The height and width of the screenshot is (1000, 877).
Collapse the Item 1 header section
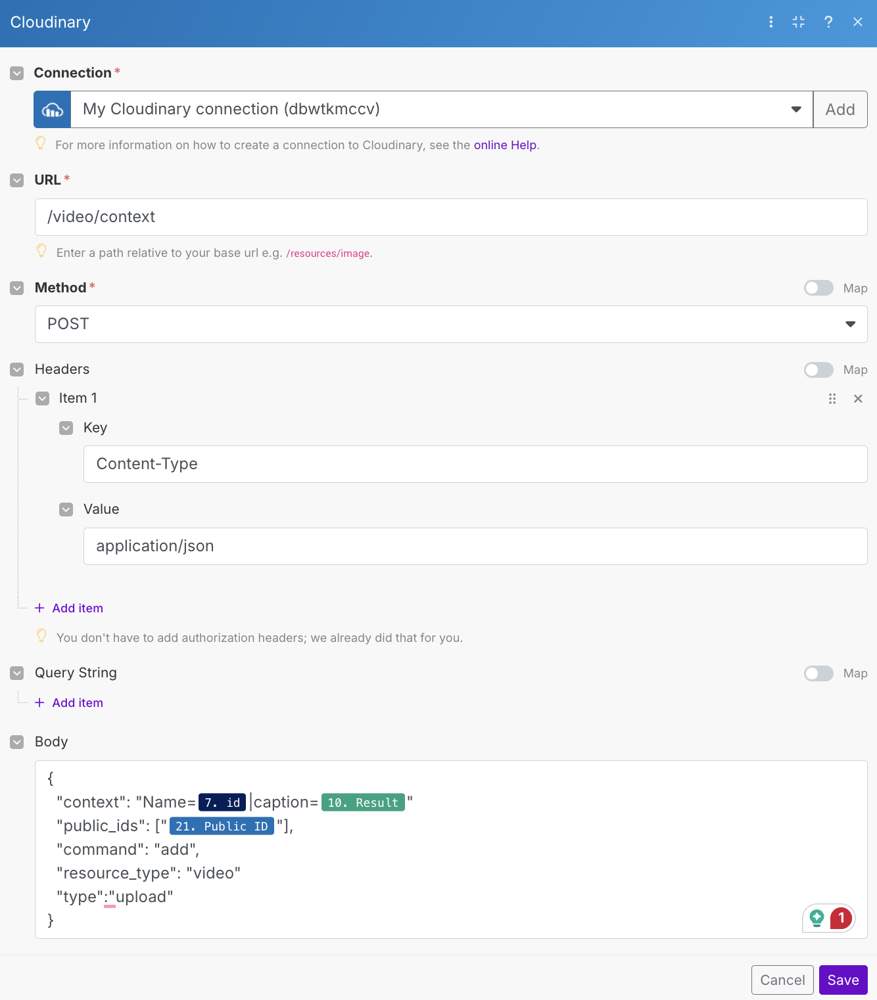click(43, 399)
